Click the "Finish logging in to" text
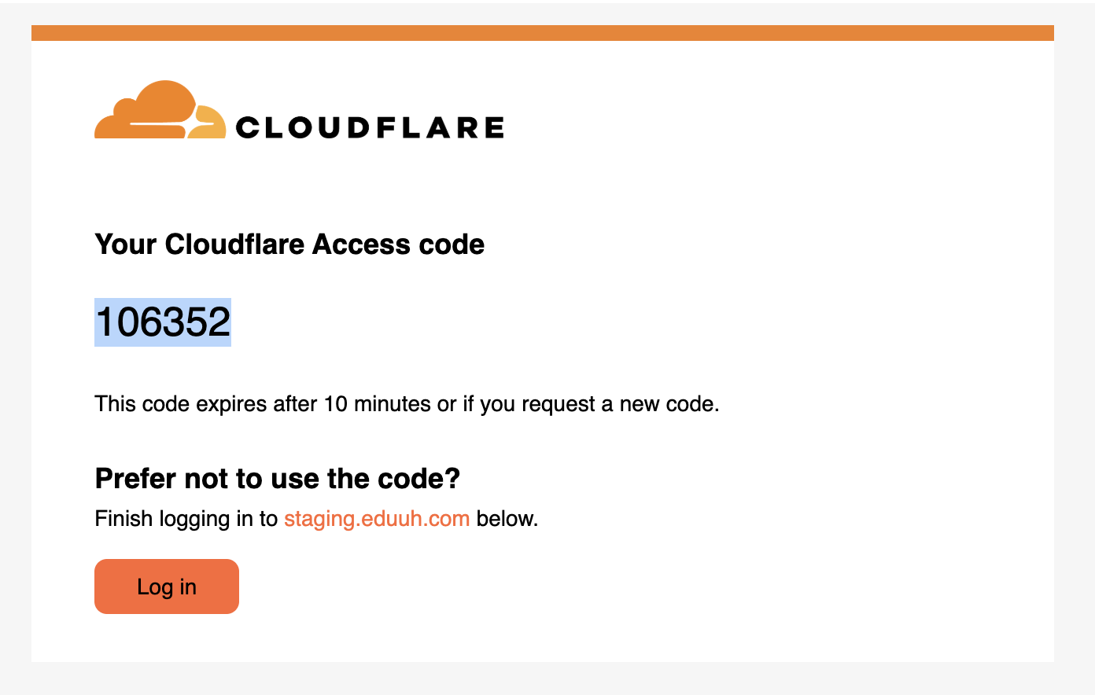 [186, 519]
